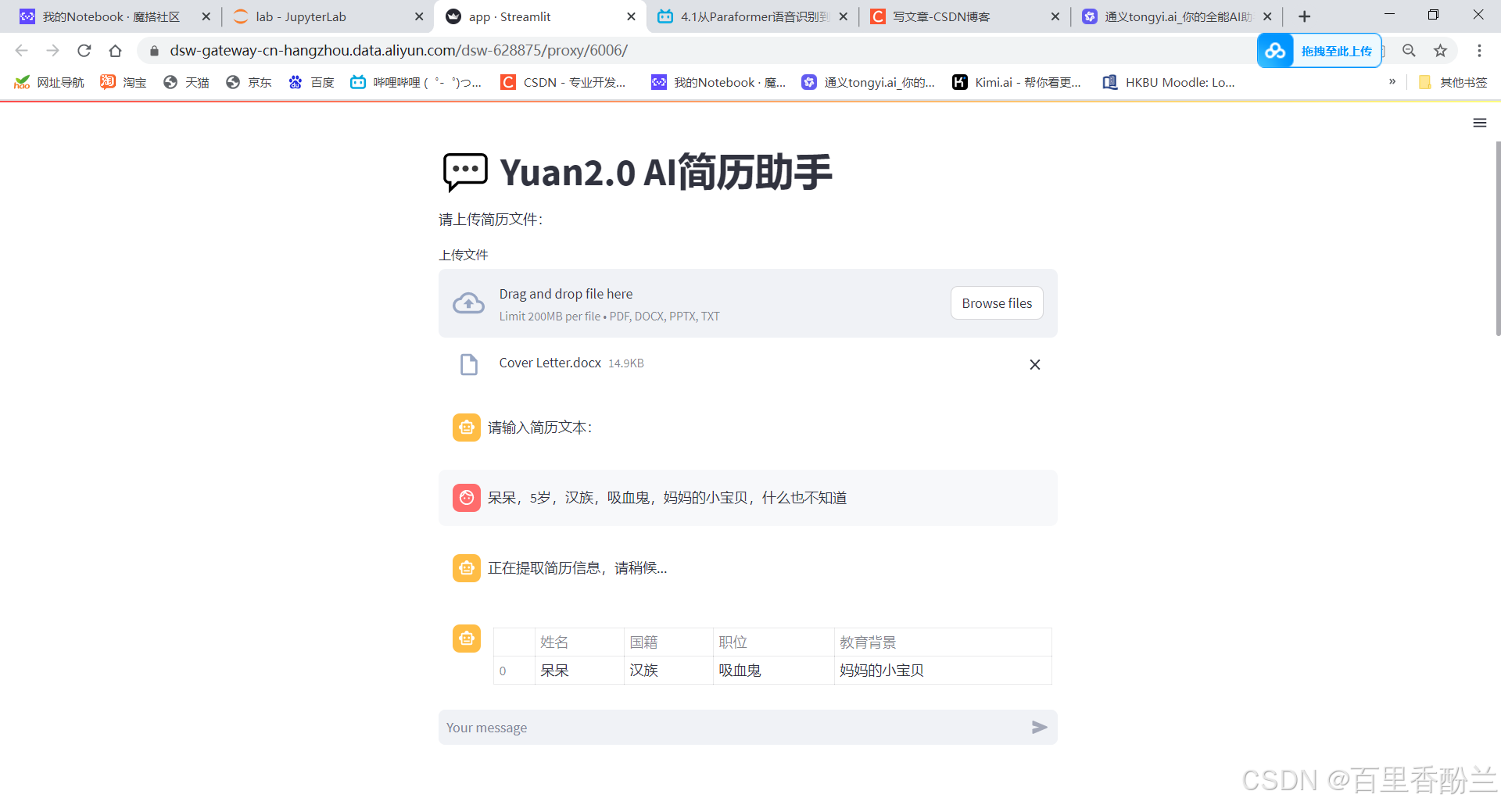Click the Browse files button
Viewport: 1501px width, 805px height.
(997, 303)
